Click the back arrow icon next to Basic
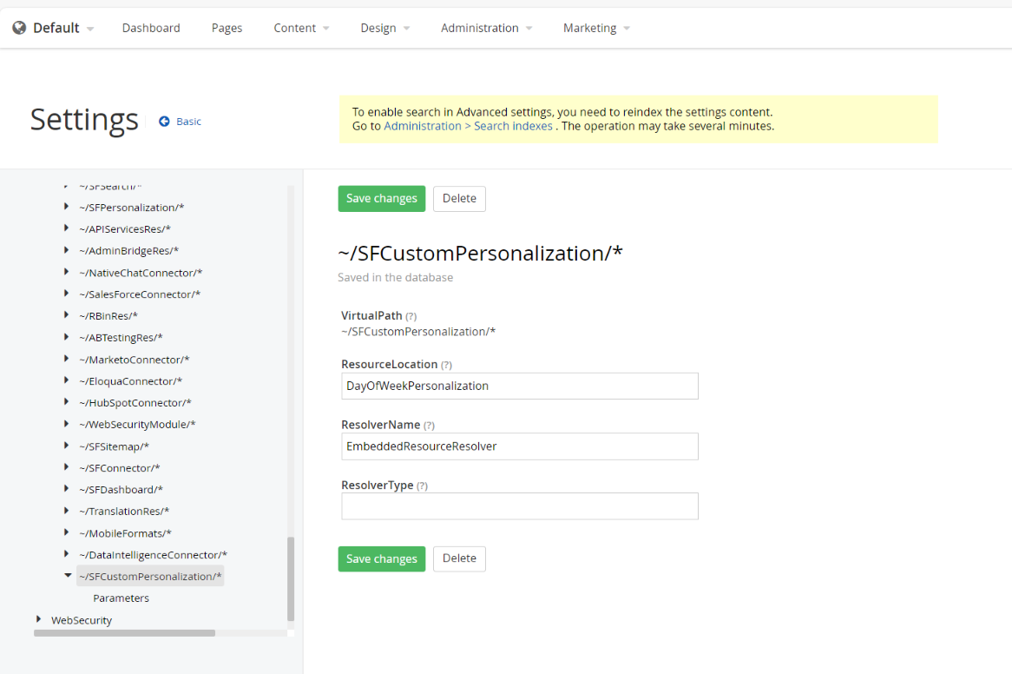Screen dimensions: 1012x674 [x=165, y=122]
